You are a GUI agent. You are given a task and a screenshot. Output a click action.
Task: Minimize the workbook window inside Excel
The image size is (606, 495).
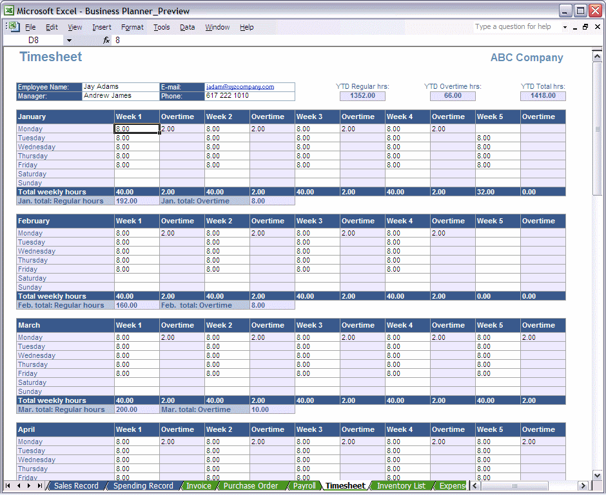click(x=575, y=27)
